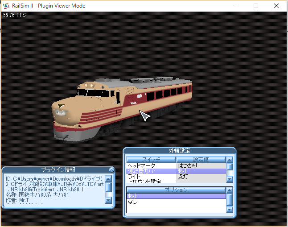The width and height of the screenshot is (288, 227).
Task: Click the scrollbar thumb of the スイッチ list
Action: coord(230,167)
